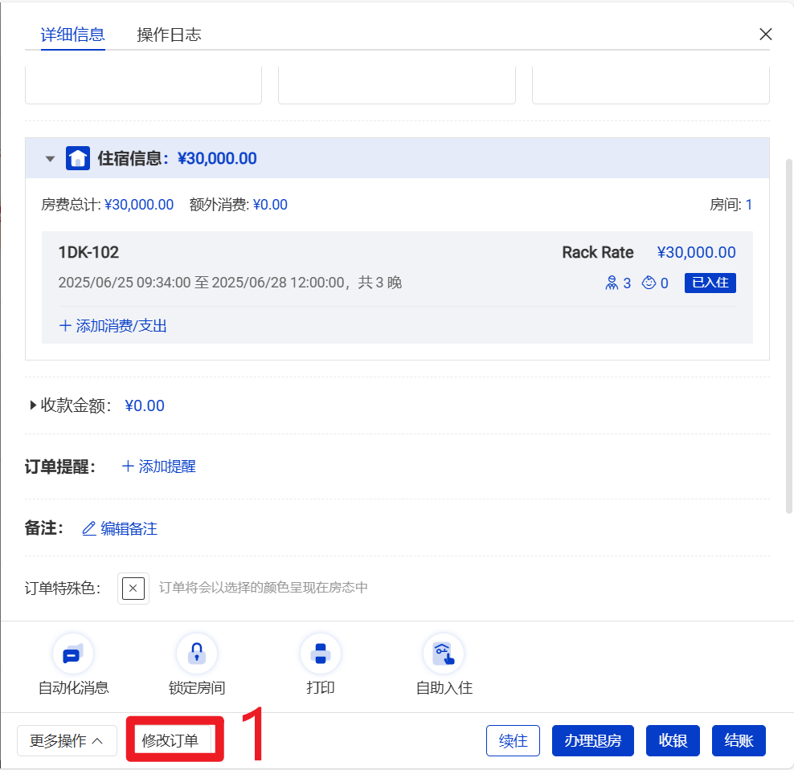The width and height of the screenshot is (794, 770).
Task: Switch to the 操作日志 tab
Action: click(169, 35)
